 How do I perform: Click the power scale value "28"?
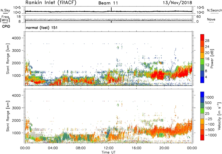(x=207, y=41)
